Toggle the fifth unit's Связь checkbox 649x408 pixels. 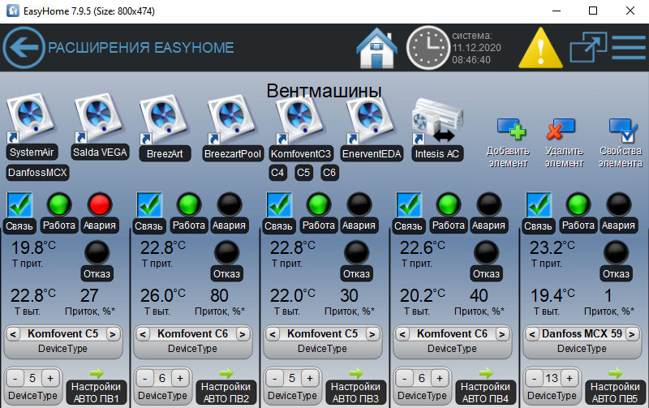click(x=538, y=204)
